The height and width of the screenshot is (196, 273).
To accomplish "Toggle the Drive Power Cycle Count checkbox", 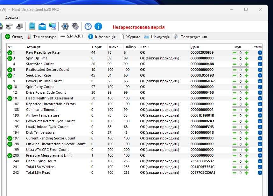I will pos(260,93).
